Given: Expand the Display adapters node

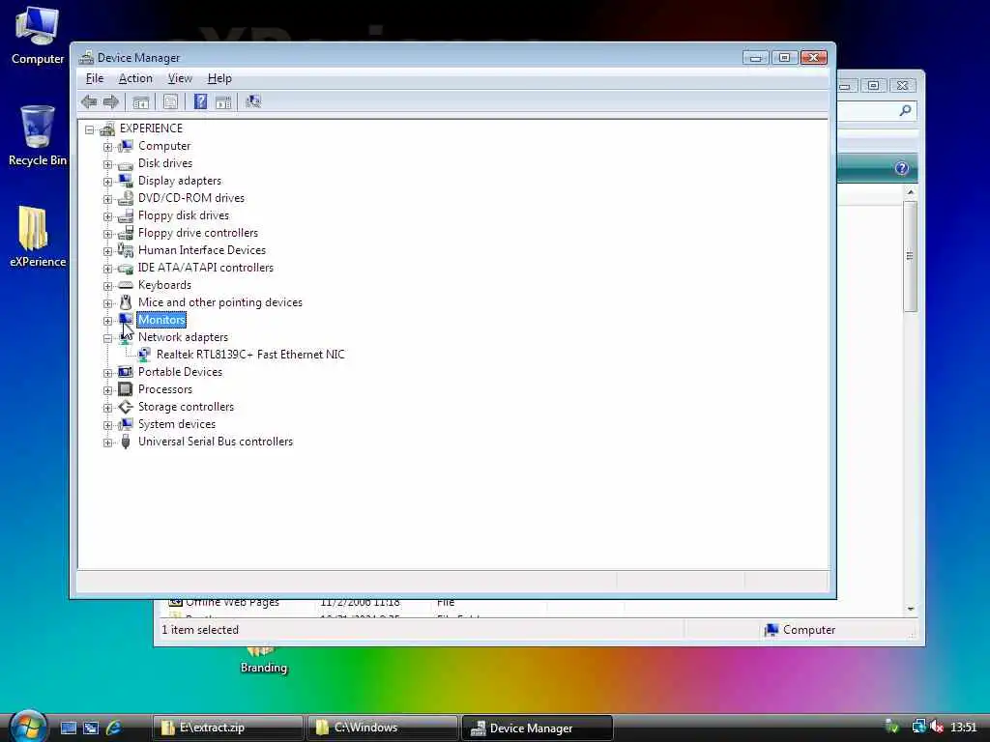Looking at the screenshot, I should tap(108, 182).
